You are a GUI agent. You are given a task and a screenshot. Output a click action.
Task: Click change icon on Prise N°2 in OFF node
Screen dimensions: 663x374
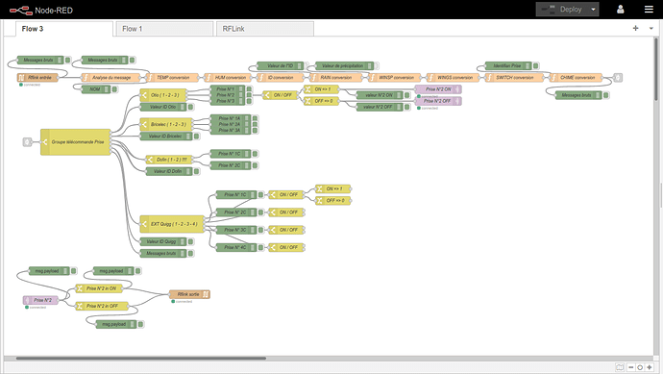[80, 306]
